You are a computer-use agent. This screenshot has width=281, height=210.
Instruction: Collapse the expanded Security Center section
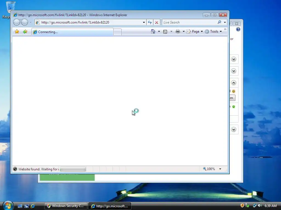tap(234, 83)
